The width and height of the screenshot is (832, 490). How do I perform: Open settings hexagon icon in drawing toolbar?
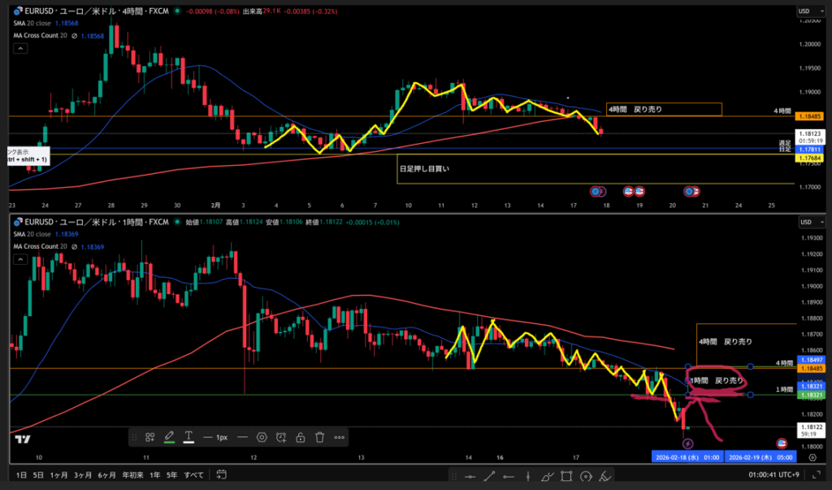262,437
